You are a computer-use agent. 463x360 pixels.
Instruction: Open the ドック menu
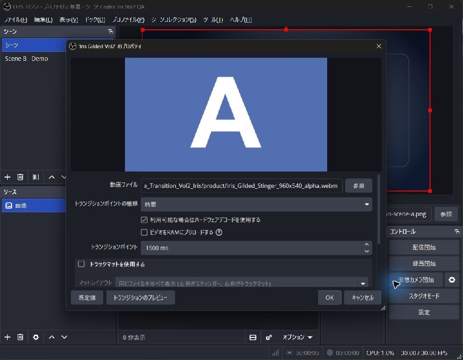click(95, 20)
